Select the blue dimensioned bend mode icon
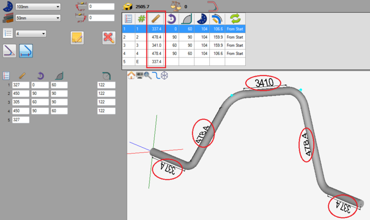This screenshot has height=220, width=370. click(x=26, y=51)
